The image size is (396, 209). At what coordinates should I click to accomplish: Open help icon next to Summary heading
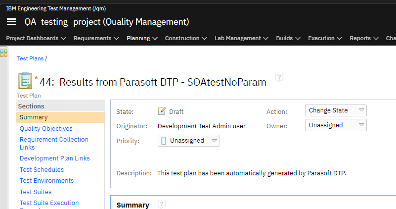tap(162, 204)
